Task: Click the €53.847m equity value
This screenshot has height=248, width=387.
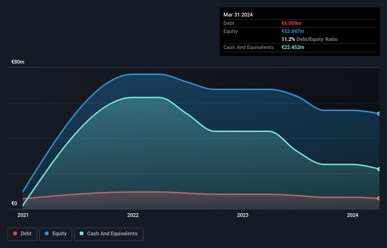Action: [293, 31]
